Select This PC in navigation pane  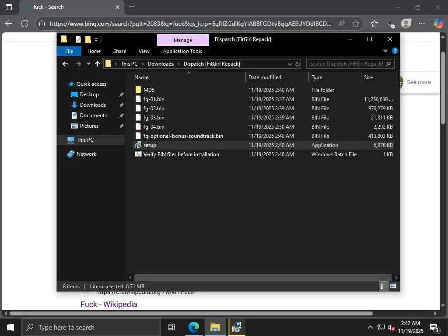coord(85,140)
